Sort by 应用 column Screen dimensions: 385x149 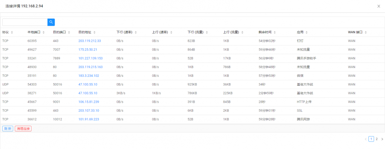(307, 32)
